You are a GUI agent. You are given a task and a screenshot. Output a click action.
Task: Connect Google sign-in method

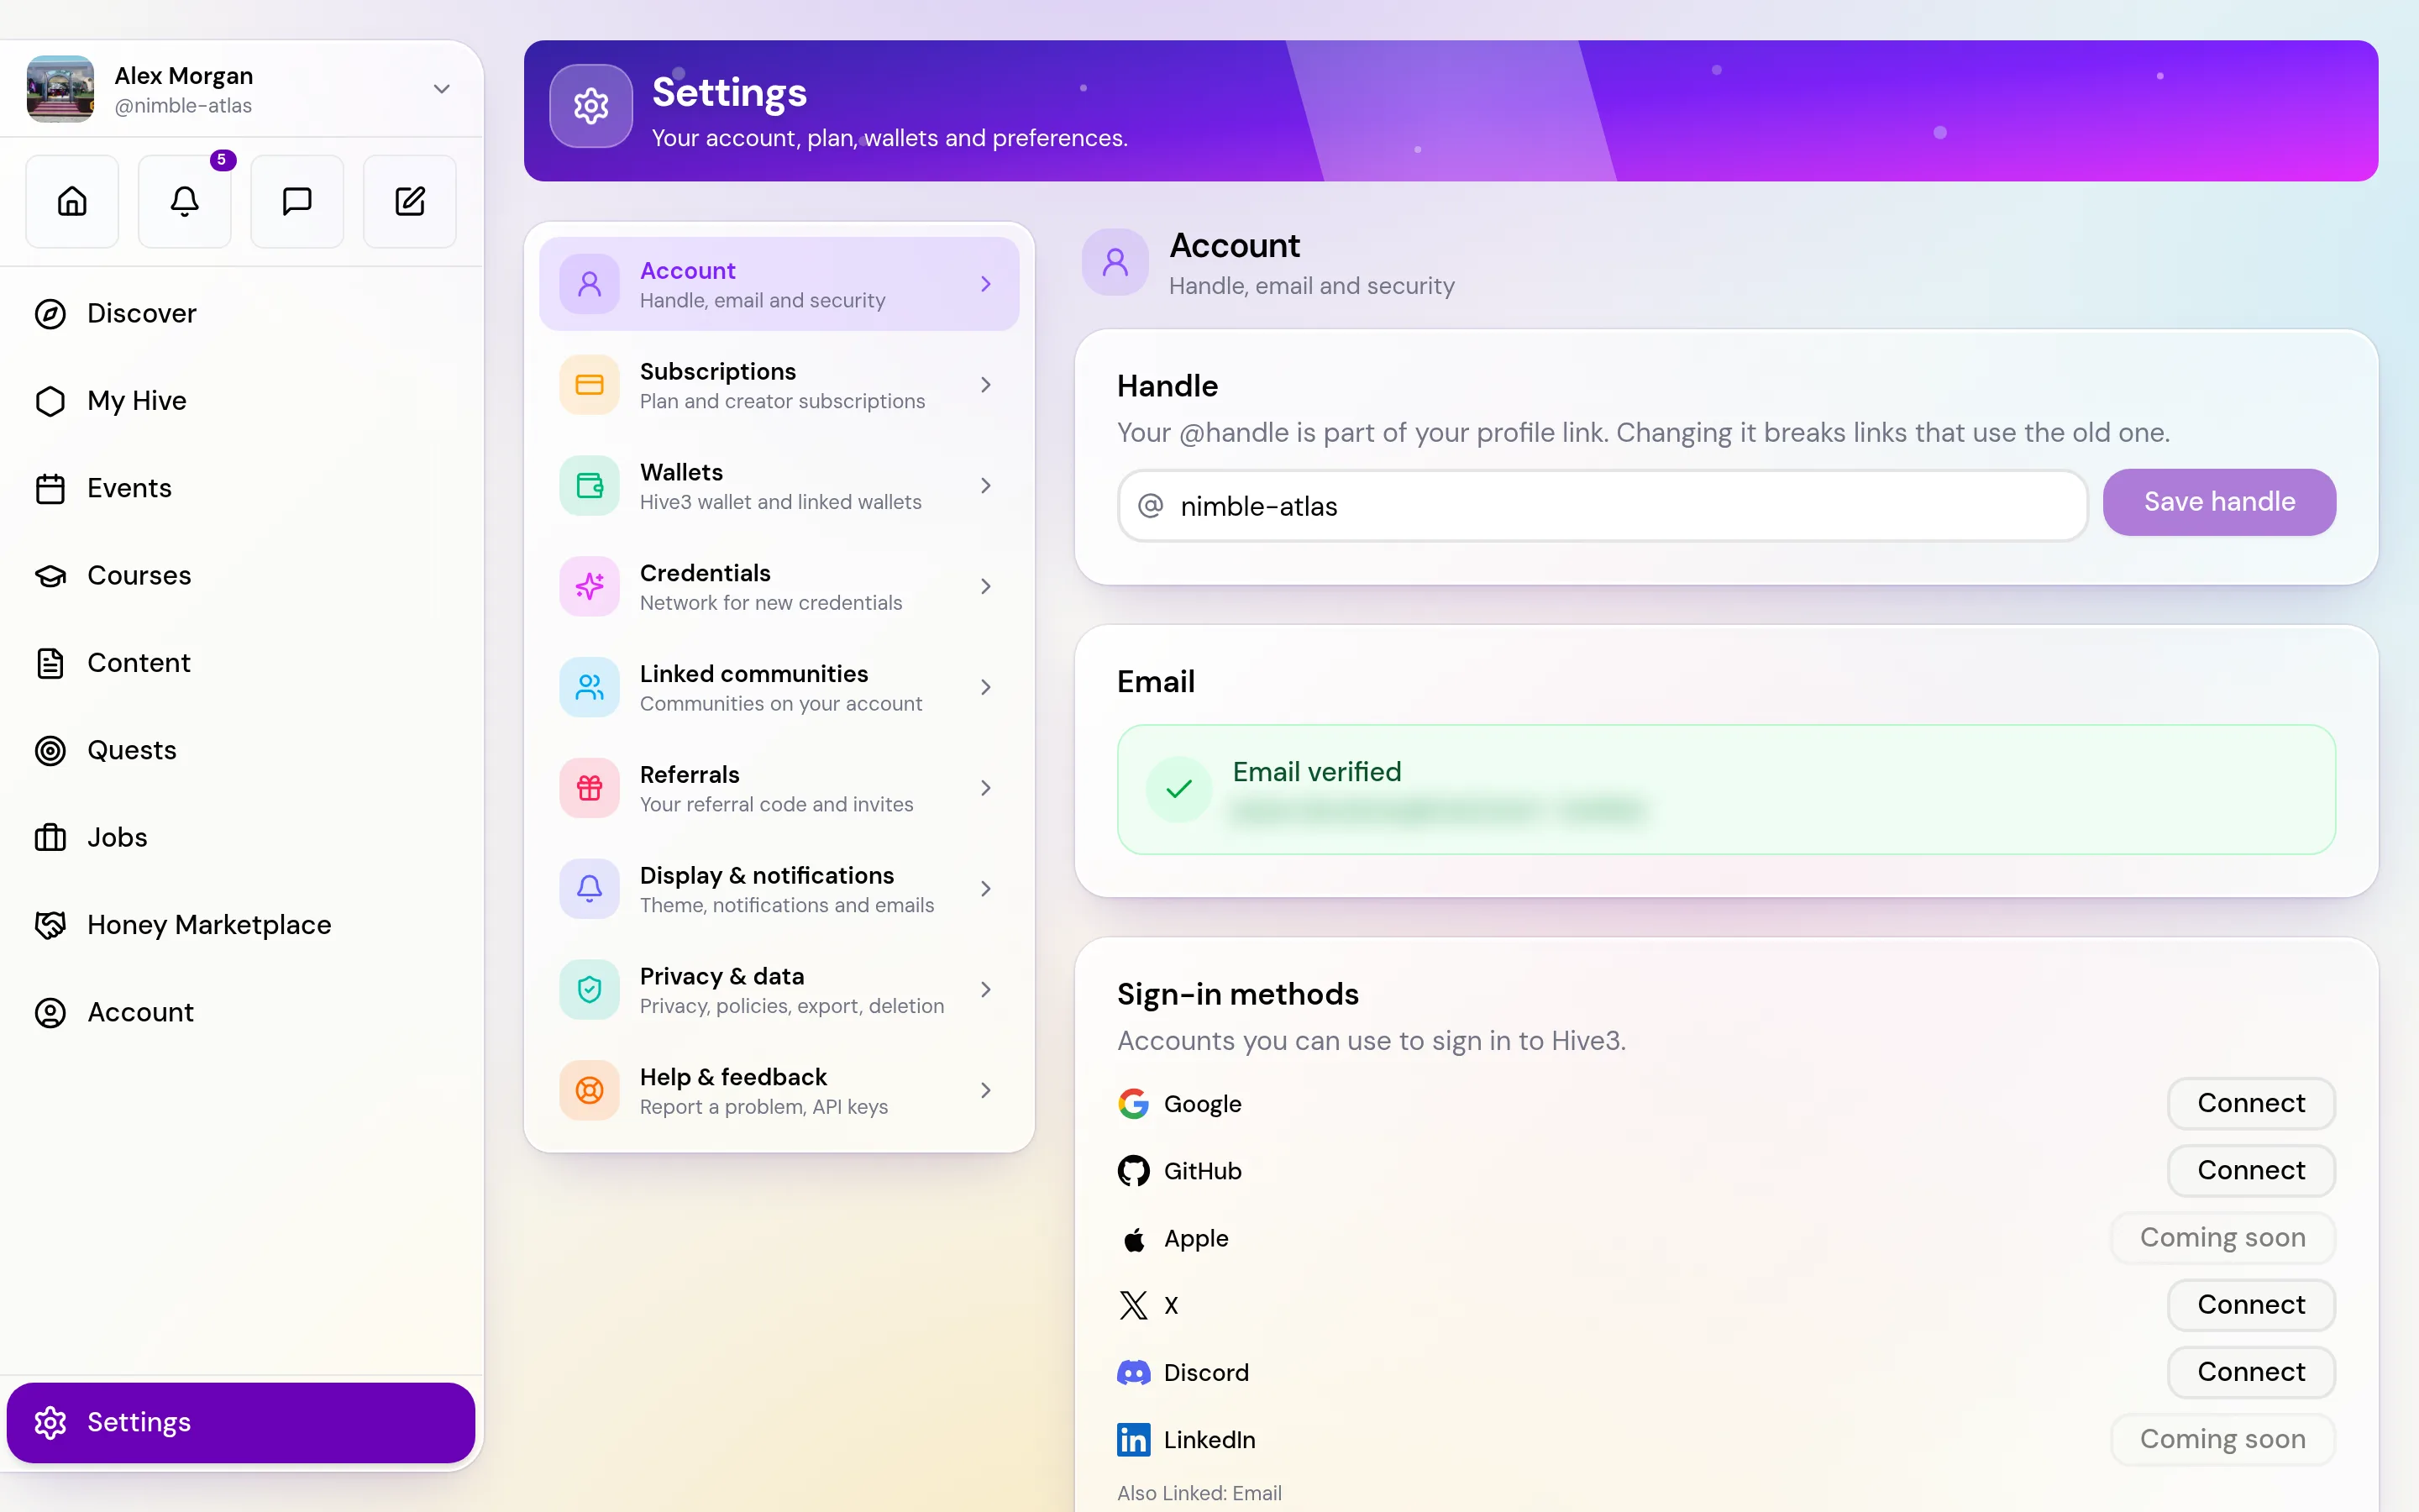click(x=2251, y=1104)
